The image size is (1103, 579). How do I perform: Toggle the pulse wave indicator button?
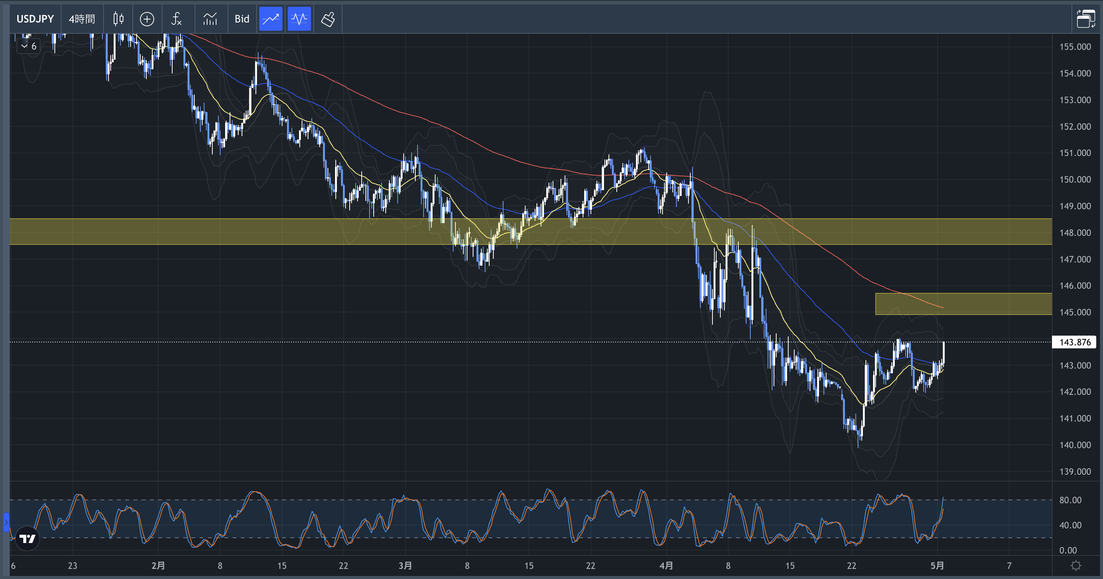click(299, 19)
